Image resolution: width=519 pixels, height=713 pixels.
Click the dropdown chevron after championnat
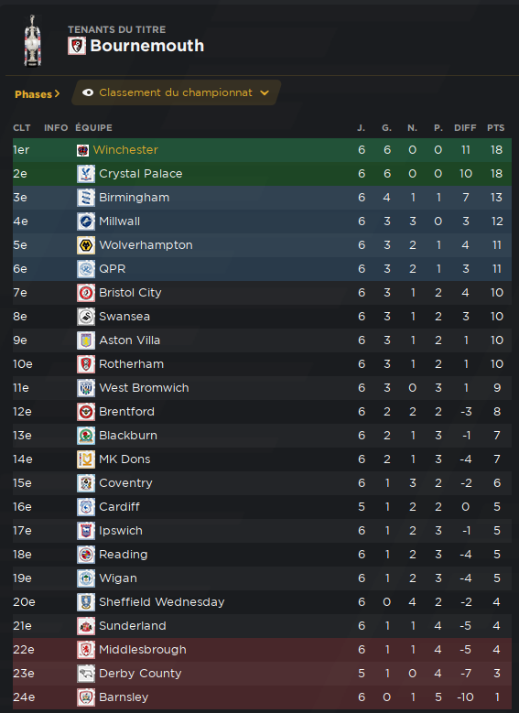click(x=265, y=92)
